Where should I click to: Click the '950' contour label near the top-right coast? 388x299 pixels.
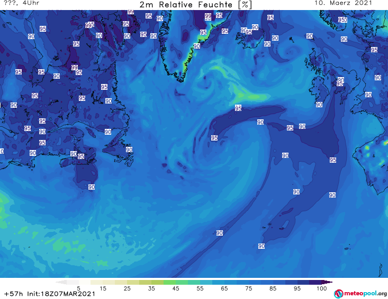(342, 20)
